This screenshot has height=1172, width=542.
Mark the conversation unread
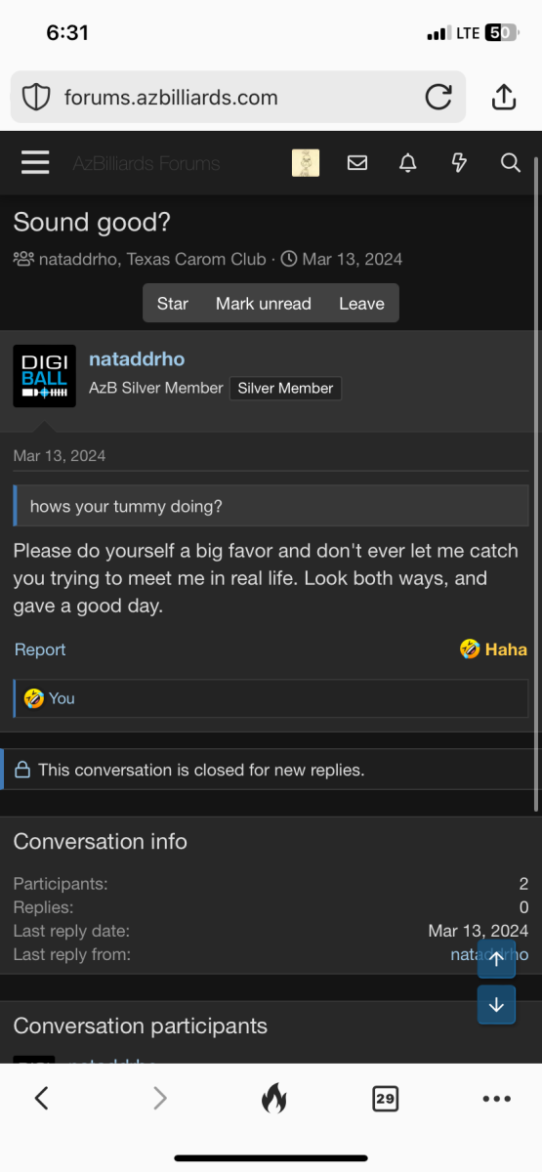point(264,303)
